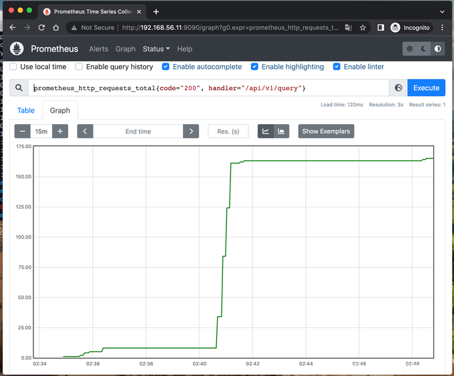
Task: Switch to the Table tab
Action: click(x=26, y=111)
